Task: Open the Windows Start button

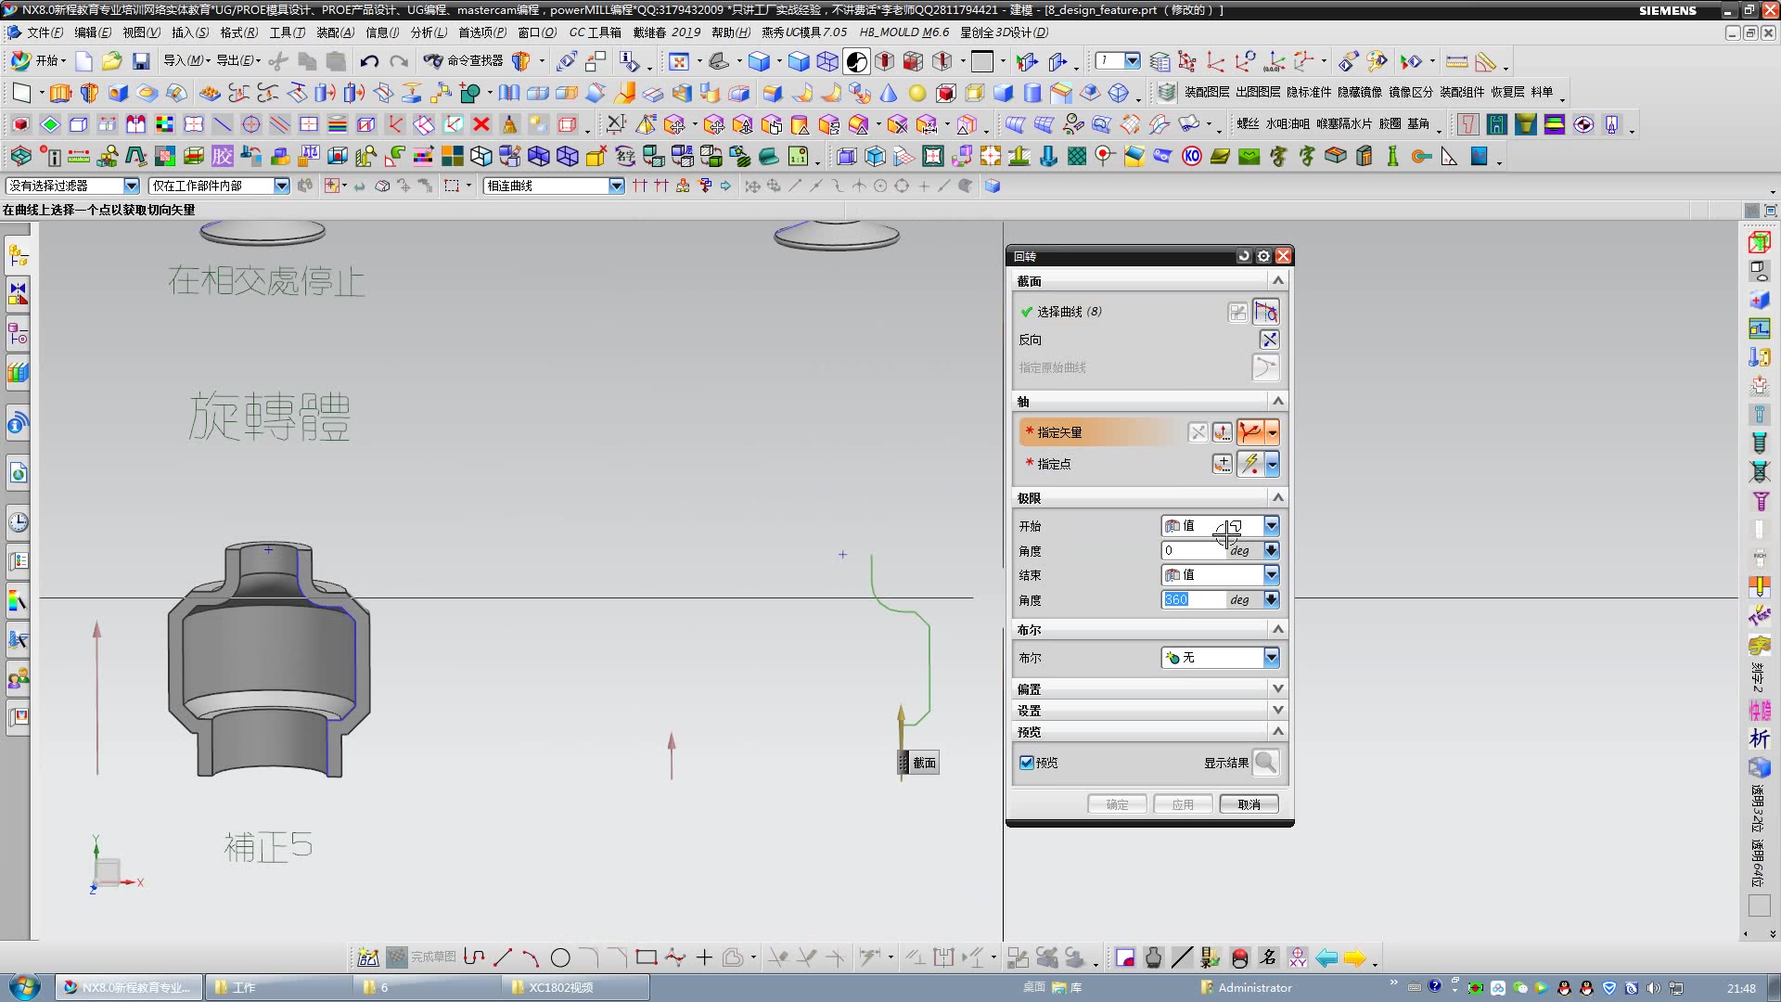Action: pyautogui.click(x=24, y=986)
